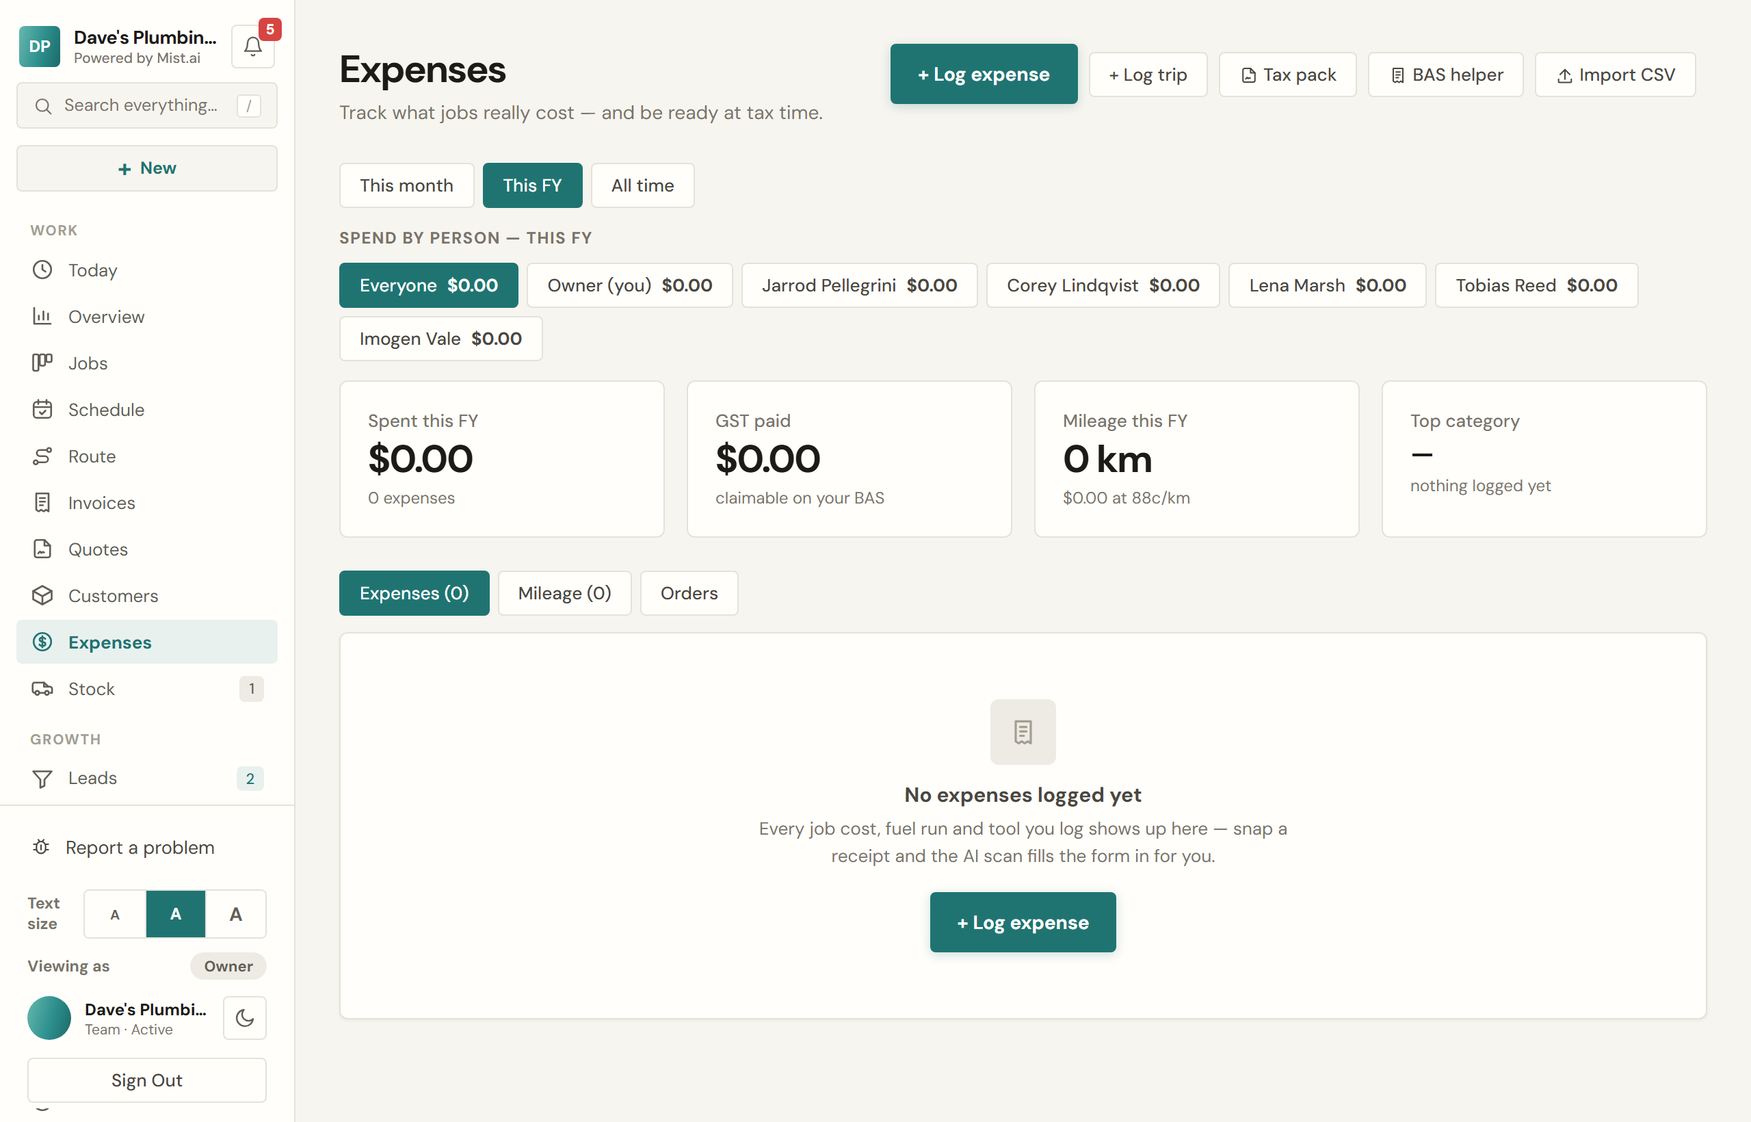
Task: Click the Stock truck icon
Action: pyautogui.click(x=42, y=688)
